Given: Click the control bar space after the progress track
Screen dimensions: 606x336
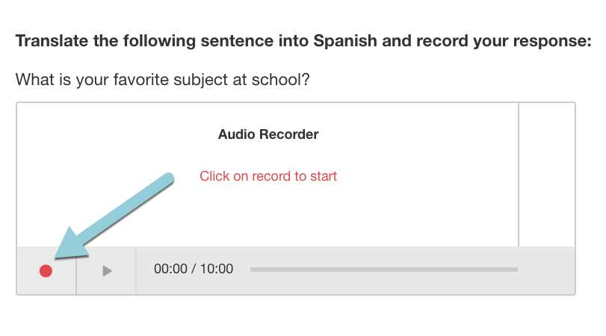Looking at the screenshot, I should click(546, 270).
